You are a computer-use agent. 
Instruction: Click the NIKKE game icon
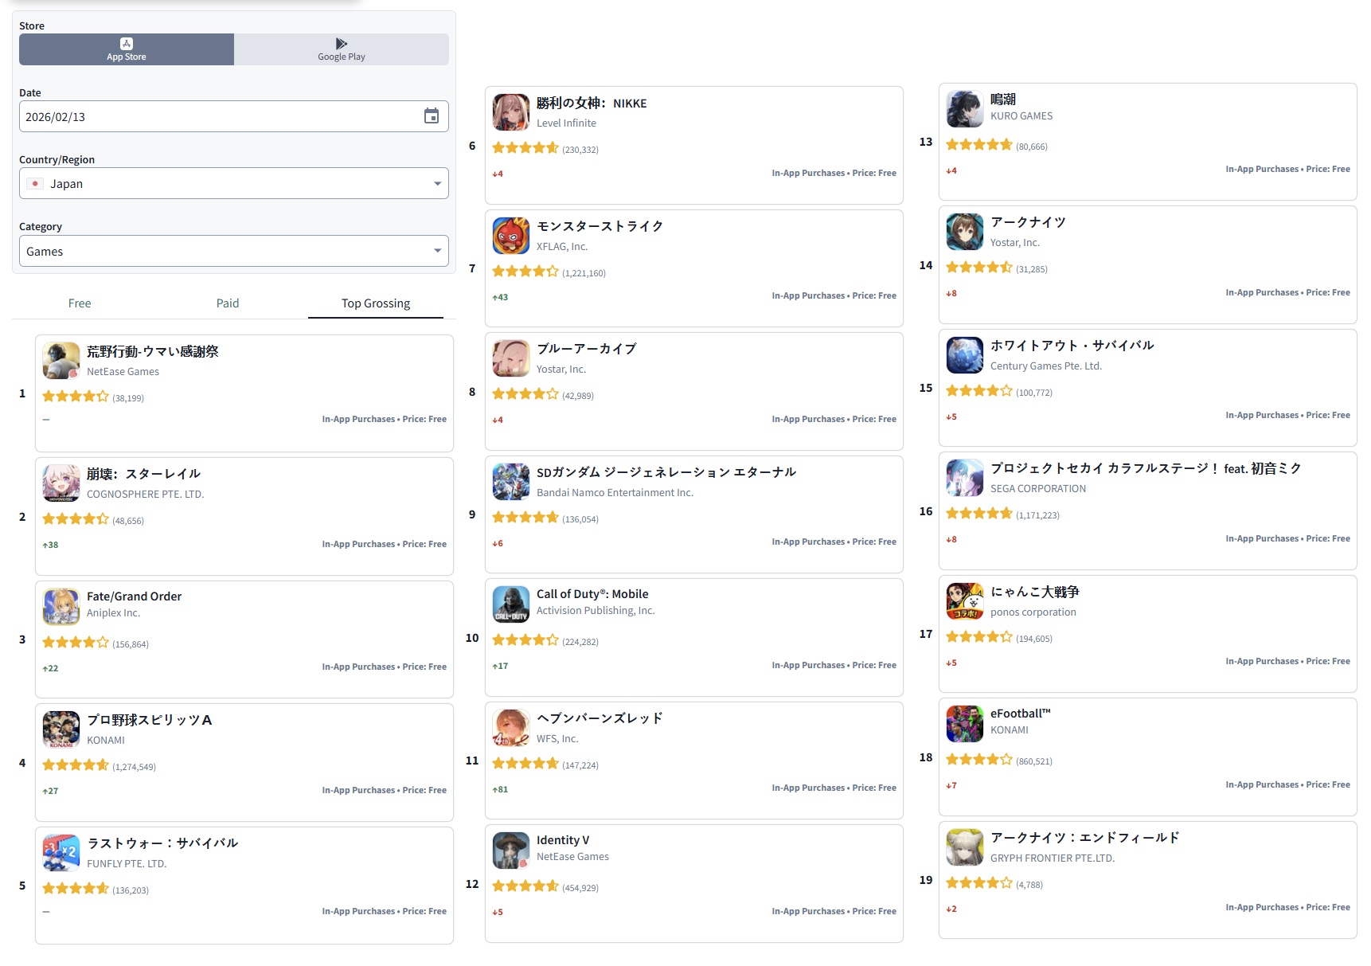point(511,112)
